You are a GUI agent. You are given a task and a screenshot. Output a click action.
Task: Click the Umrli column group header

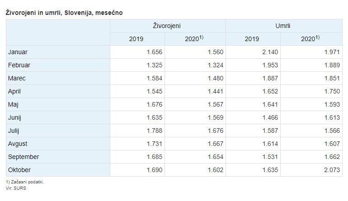283,26
